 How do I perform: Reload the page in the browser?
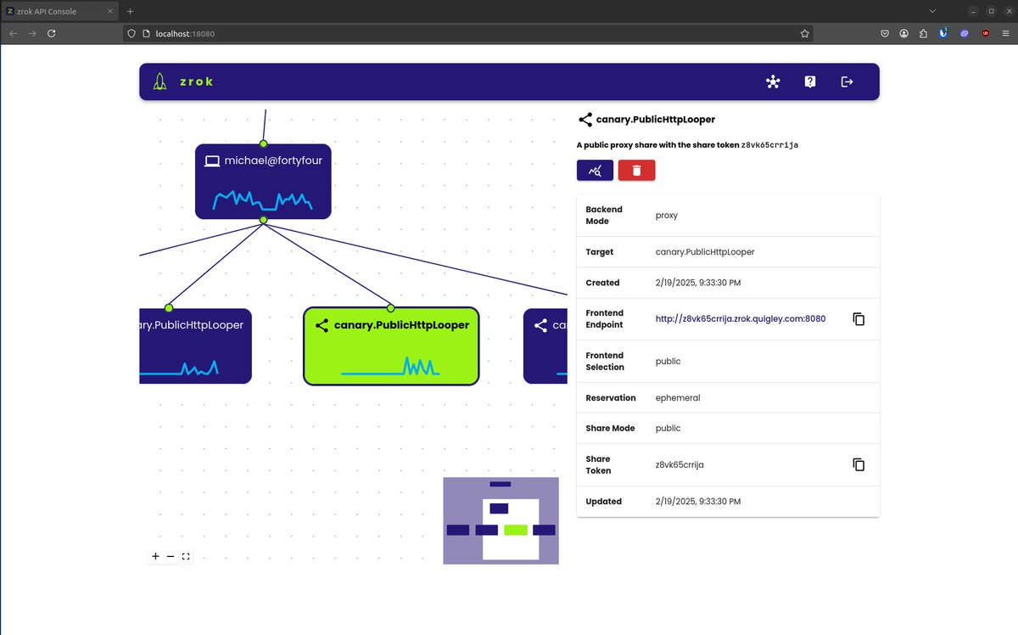(x=52, y=33)
